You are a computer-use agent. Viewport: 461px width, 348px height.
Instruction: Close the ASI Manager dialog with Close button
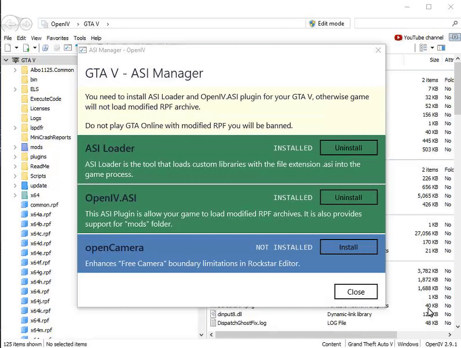coord(356,292)
